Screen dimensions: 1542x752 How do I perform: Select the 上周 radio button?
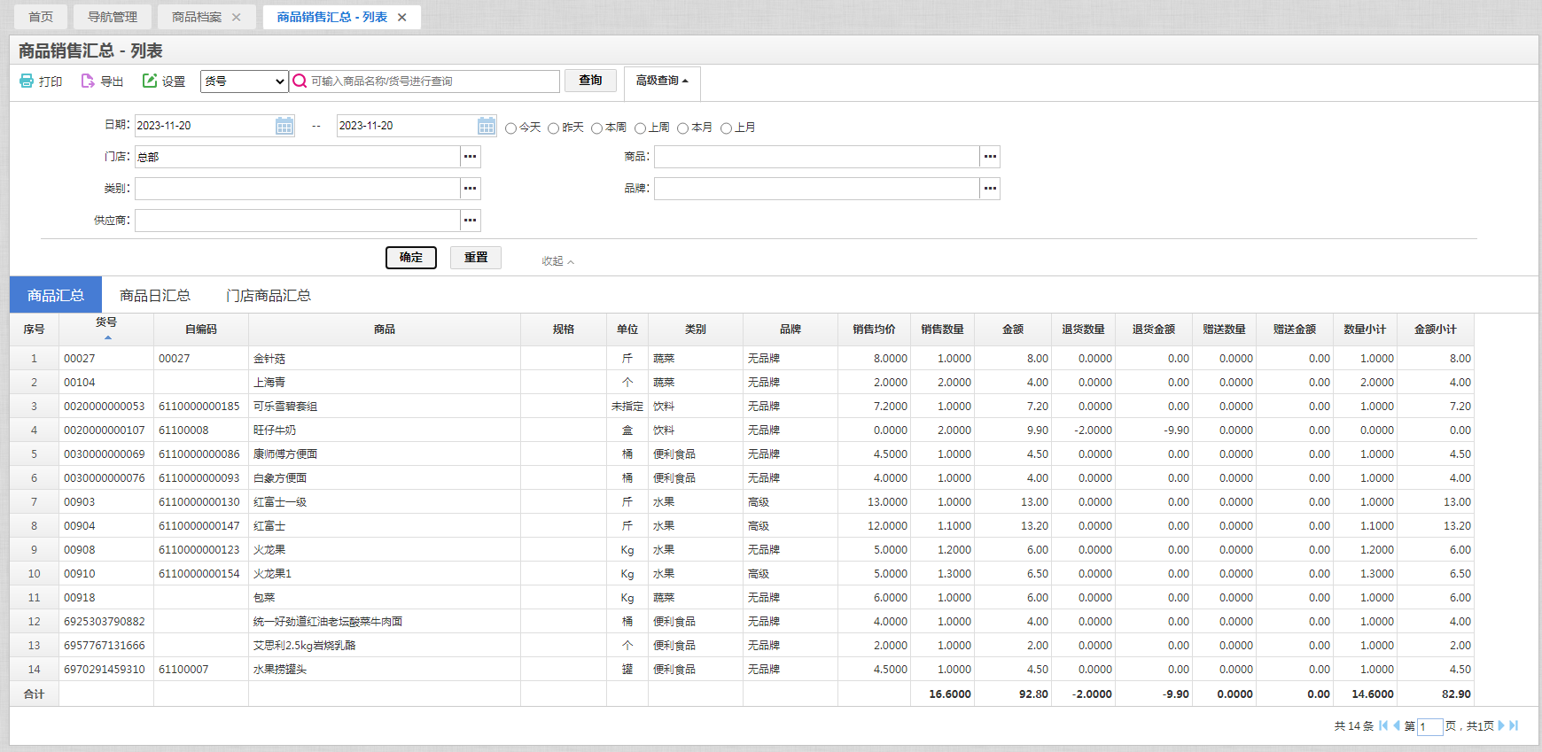(x=640, y=128)
